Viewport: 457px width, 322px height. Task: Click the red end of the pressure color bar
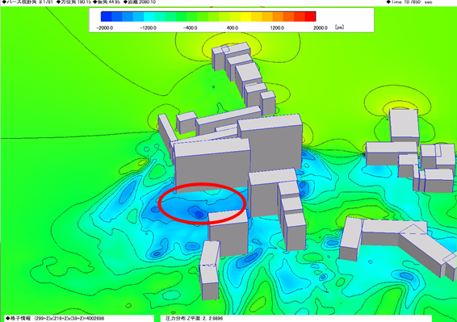(x=310, y=16)
